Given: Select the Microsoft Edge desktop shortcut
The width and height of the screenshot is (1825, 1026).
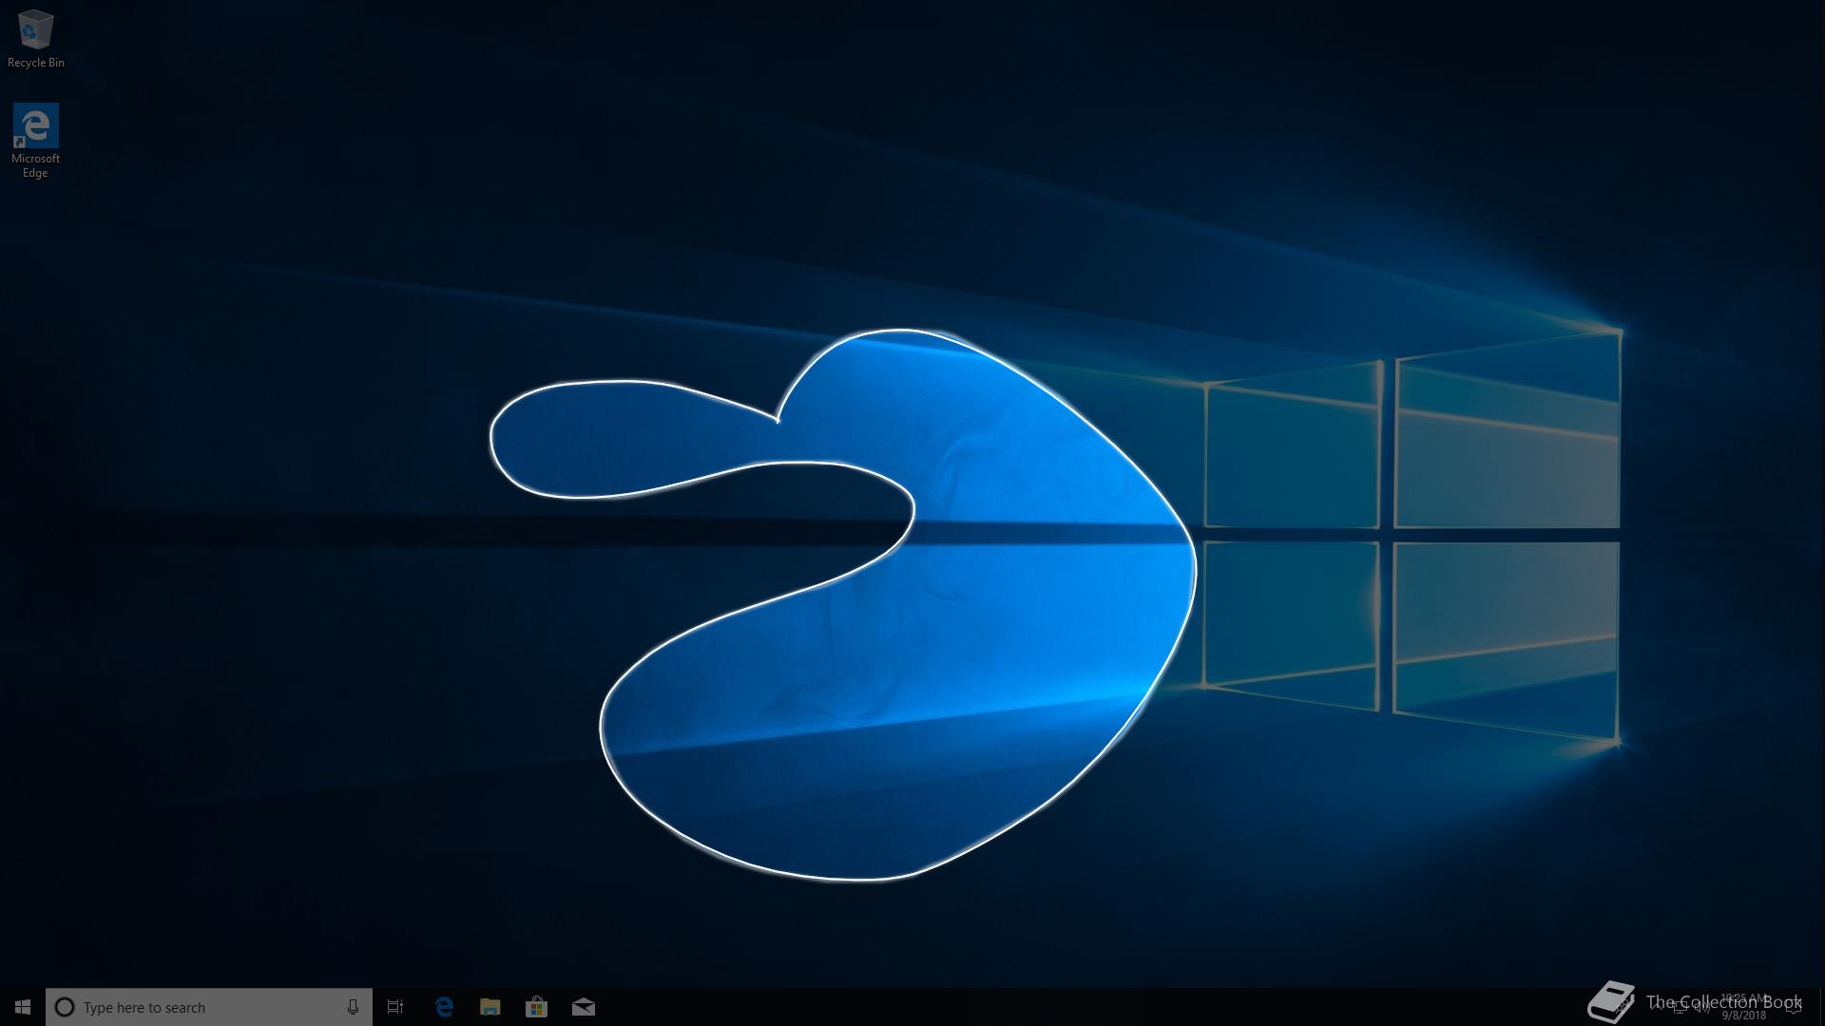Looking at the screenshot, I should 35,141.
